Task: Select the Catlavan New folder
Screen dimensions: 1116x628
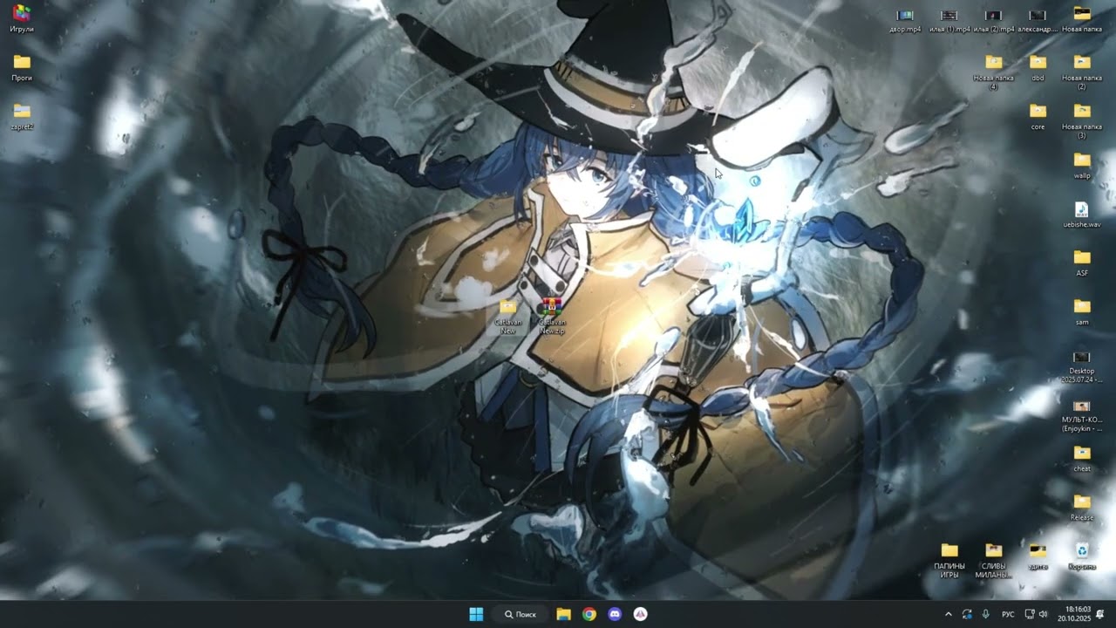Action: tap(508, 317)
